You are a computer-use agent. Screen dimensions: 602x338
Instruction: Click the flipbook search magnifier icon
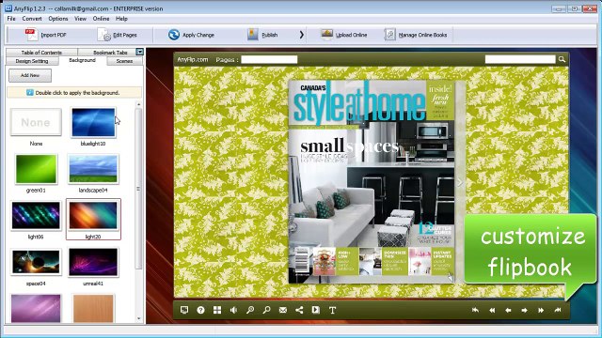click(562, 59)
